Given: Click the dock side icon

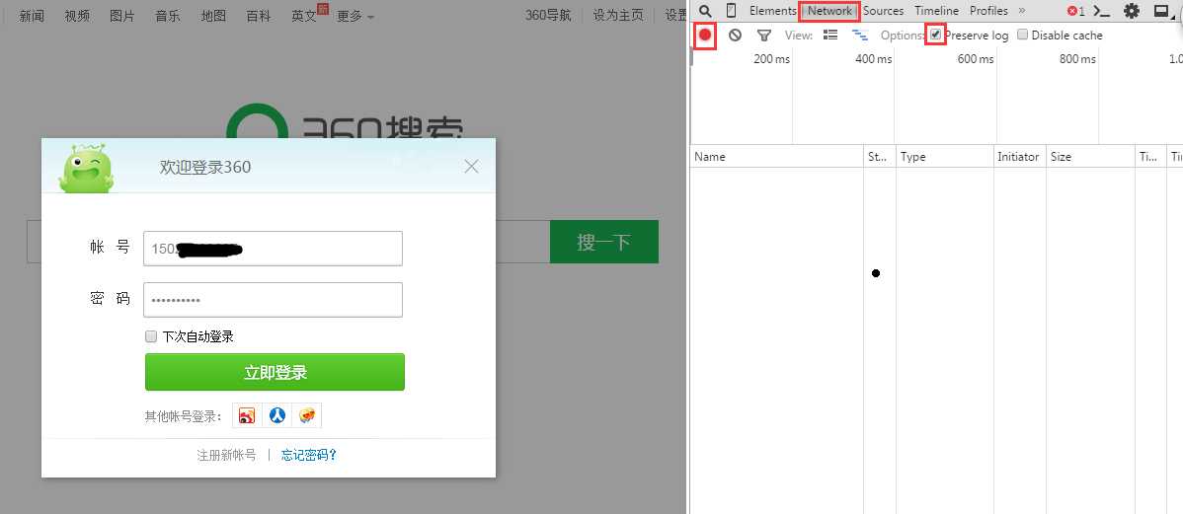Looking at the screenshot, I should coord(1161,11).
